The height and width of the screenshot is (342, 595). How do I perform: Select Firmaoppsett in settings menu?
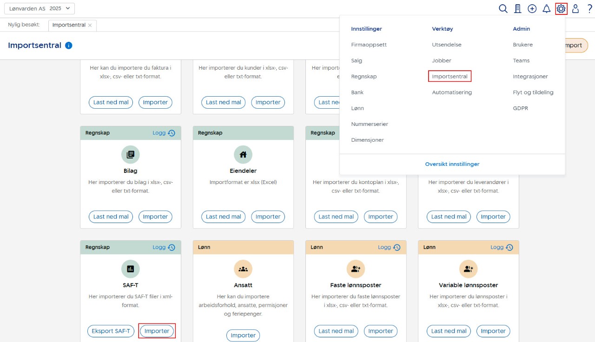pos(369,45)
